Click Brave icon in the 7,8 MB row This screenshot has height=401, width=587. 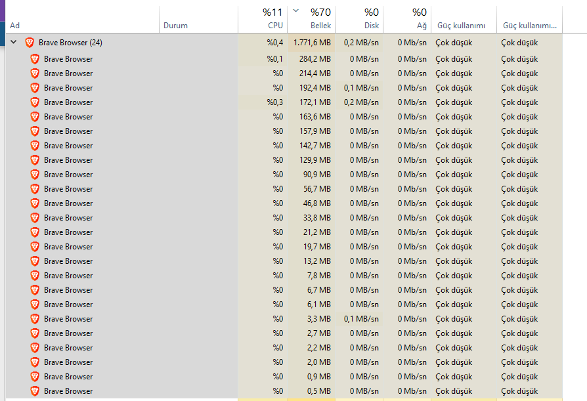[x=35, y=276]
